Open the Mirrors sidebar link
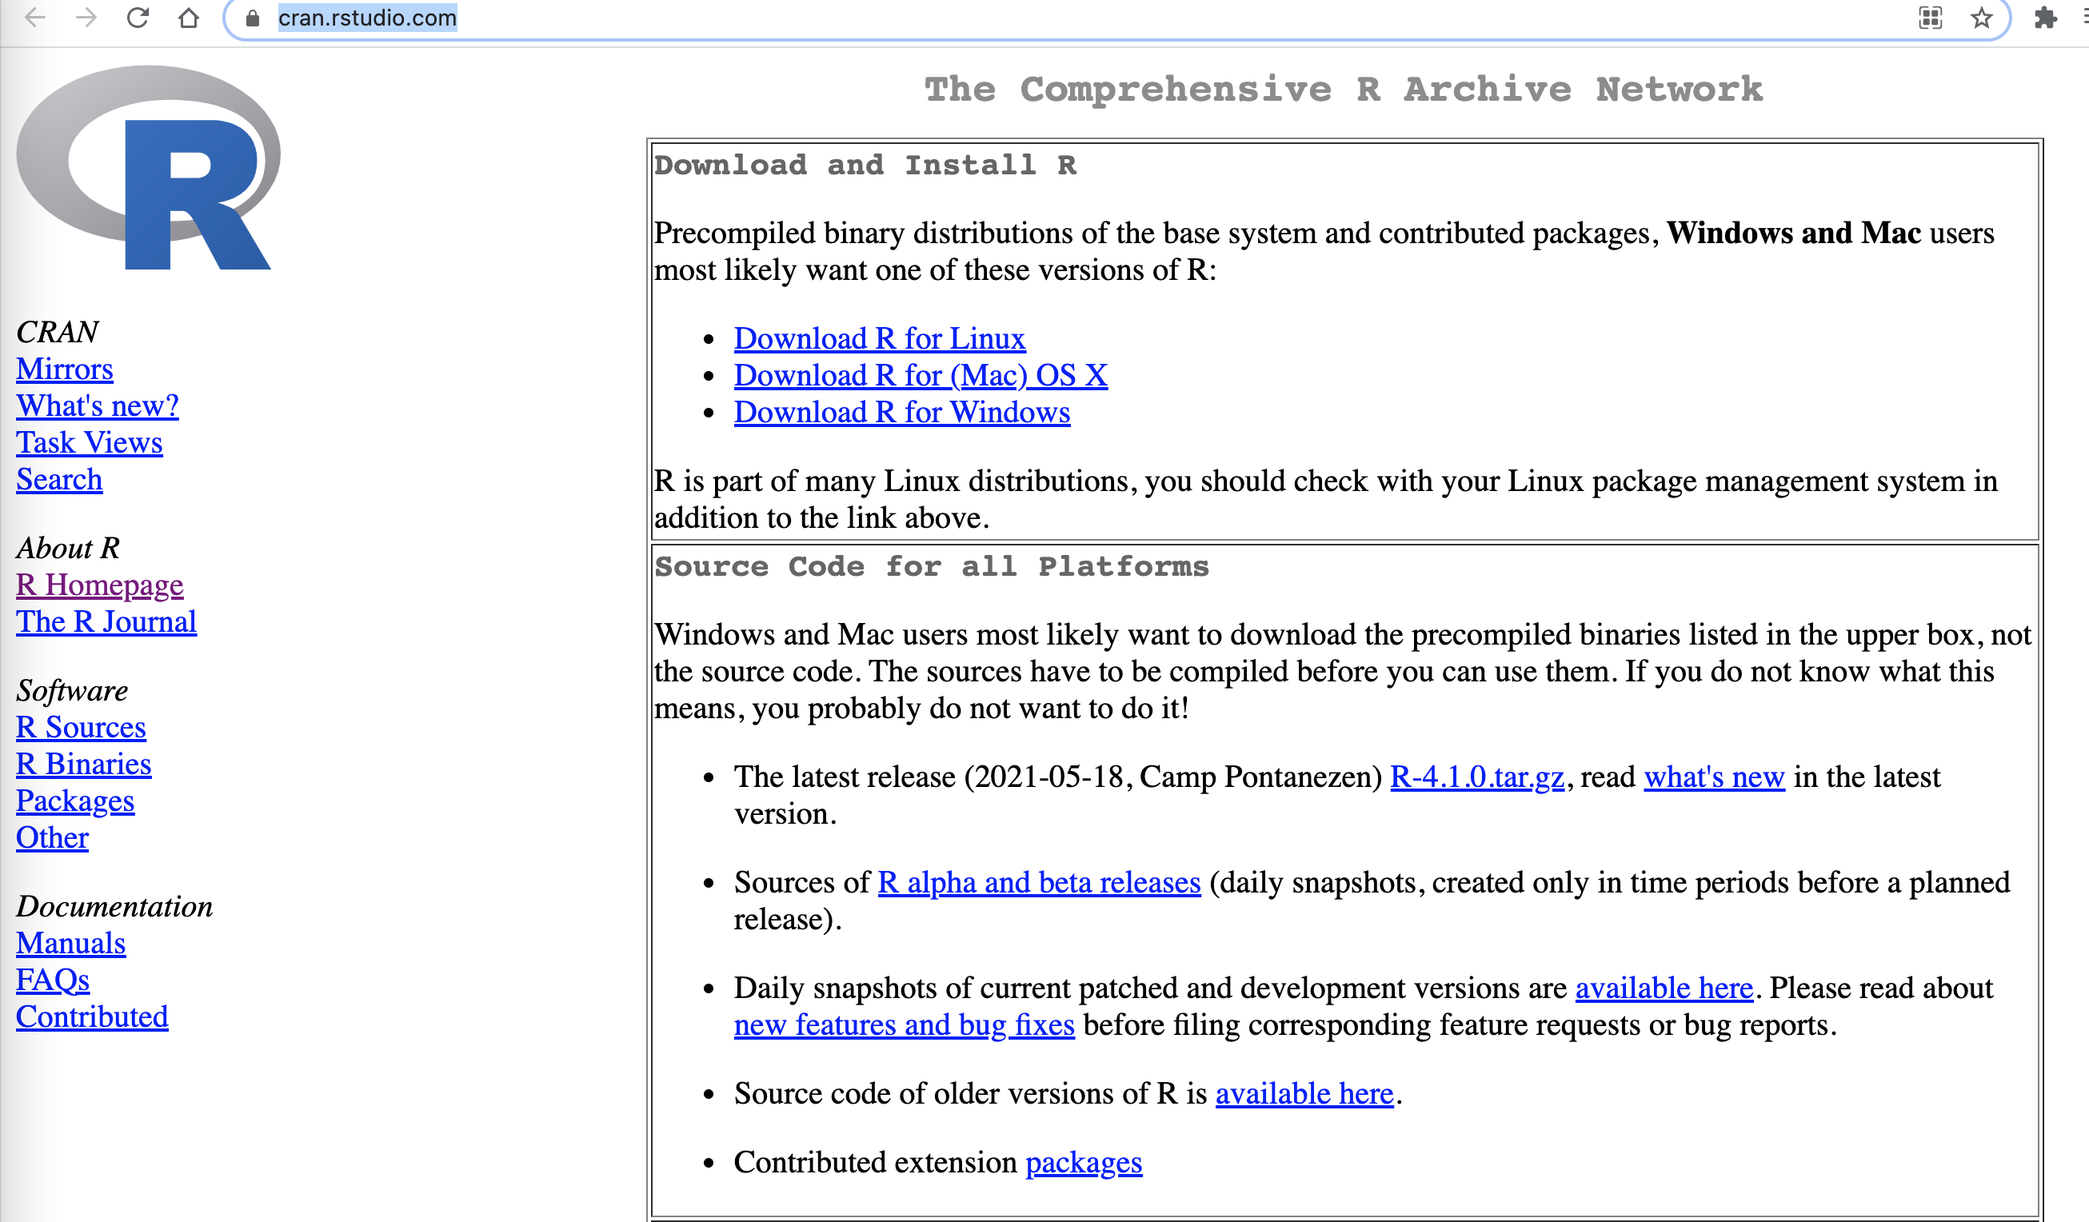 (x=65, y=369)
